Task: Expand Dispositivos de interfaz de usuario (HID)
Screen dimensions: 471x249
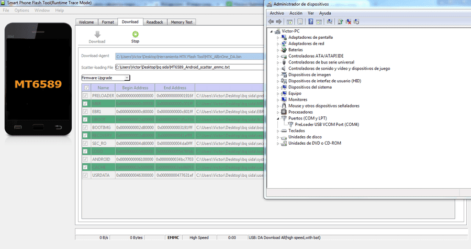Action: (278, 81)
